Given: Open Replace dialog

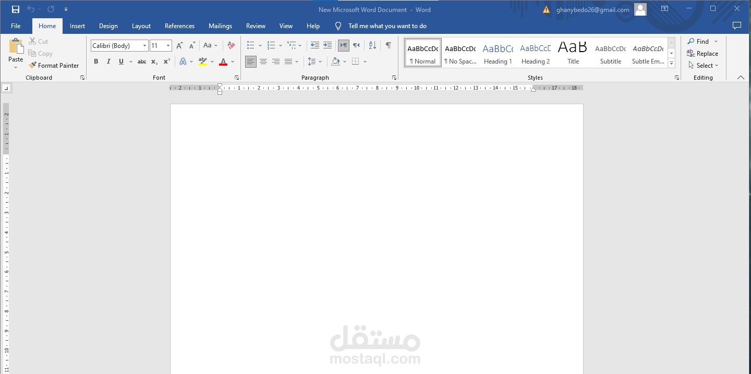Looking at the screenshot, I should click(702, 53).
